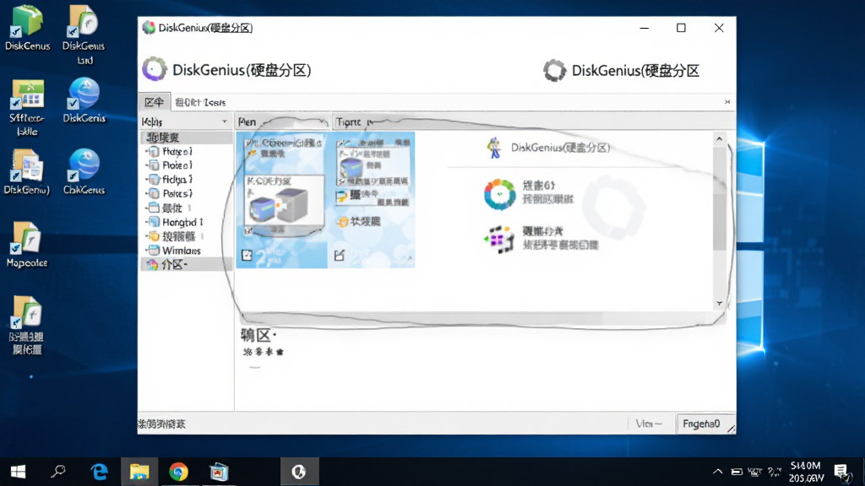The height and width of the screenshot is (486, 865).
Task: Toggle the checkbox below the two-drive thumbnail
Action: coord(248,230)
